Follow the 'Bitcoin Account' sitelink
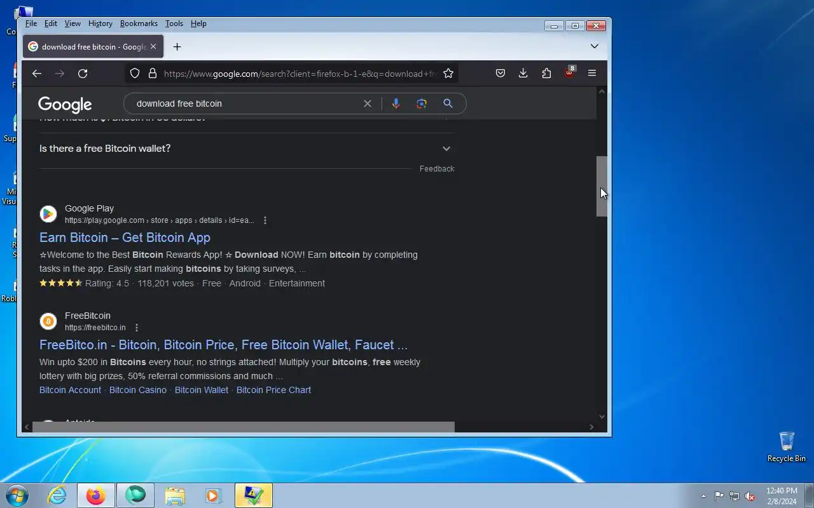 coord(70,390)
